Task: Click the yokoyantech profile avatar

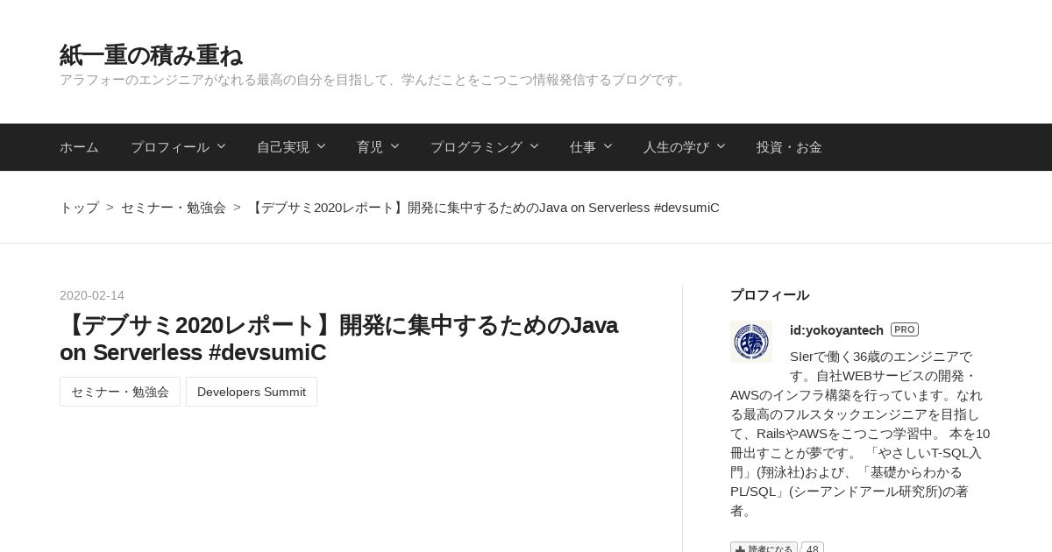Action: pos(751,342)
